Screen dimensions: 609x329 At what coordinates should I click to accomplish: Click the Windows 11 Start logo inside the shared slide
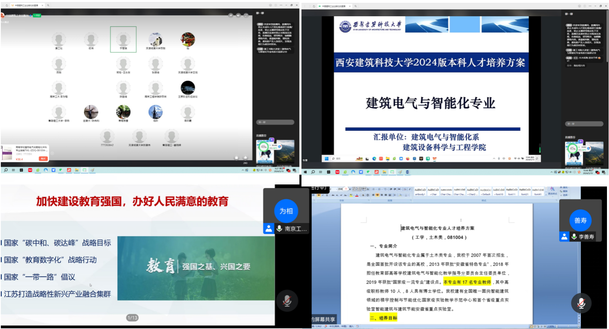click(x=326, y=158)
